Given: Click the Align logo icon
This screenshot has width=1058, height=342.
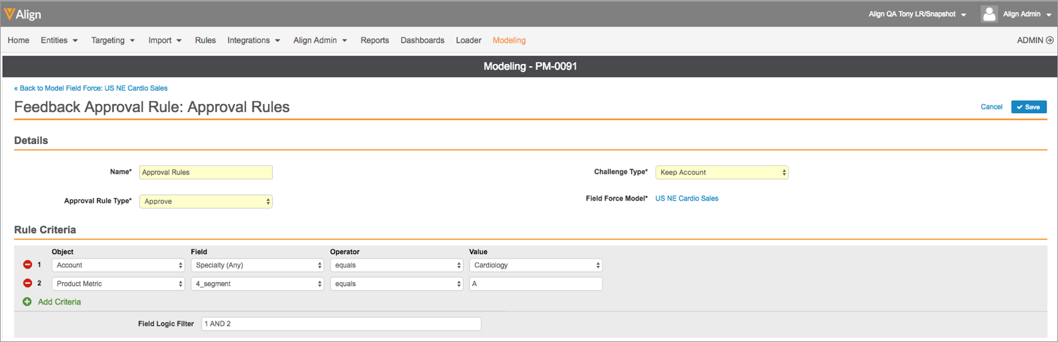Looking at the screenshot, I should (x=9, y=14).
